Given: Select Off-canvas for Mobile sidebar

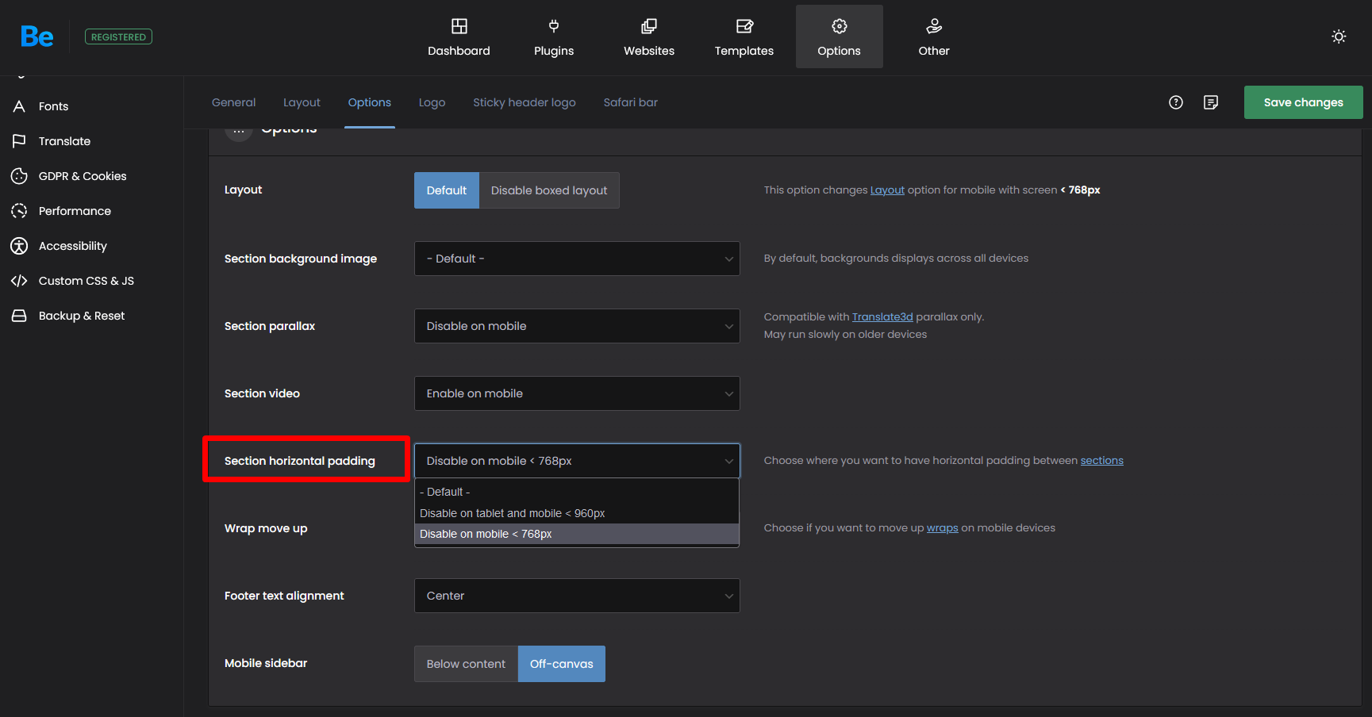Looking at the screenshot, I should [x=562, y=664].
